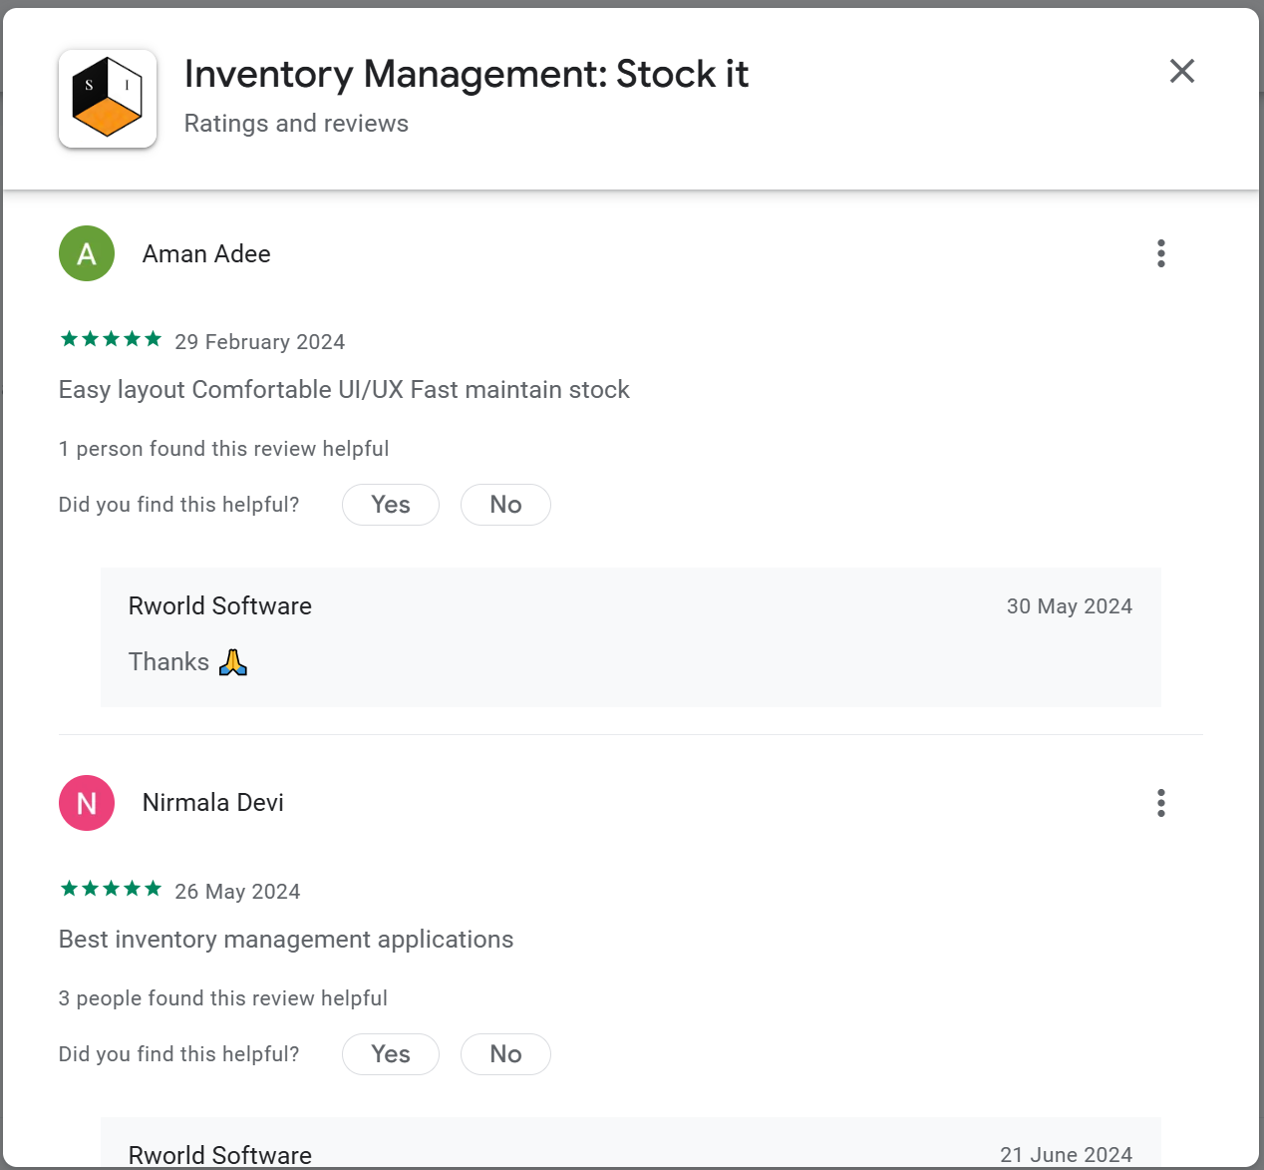Image resolution: width=1264 pixels, height=1170 pixels.
Task: Click Aman Adee's green avatar
Action: point(87,253)
